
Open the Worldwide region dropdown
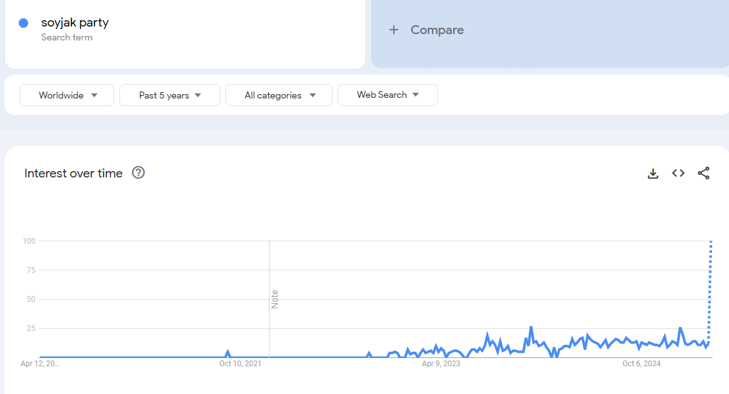[x=67, y=95]
